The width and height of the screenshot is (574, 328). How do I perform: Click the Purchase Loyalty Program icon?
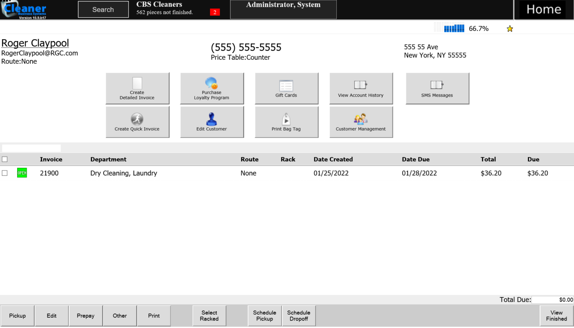coord(212,83)
